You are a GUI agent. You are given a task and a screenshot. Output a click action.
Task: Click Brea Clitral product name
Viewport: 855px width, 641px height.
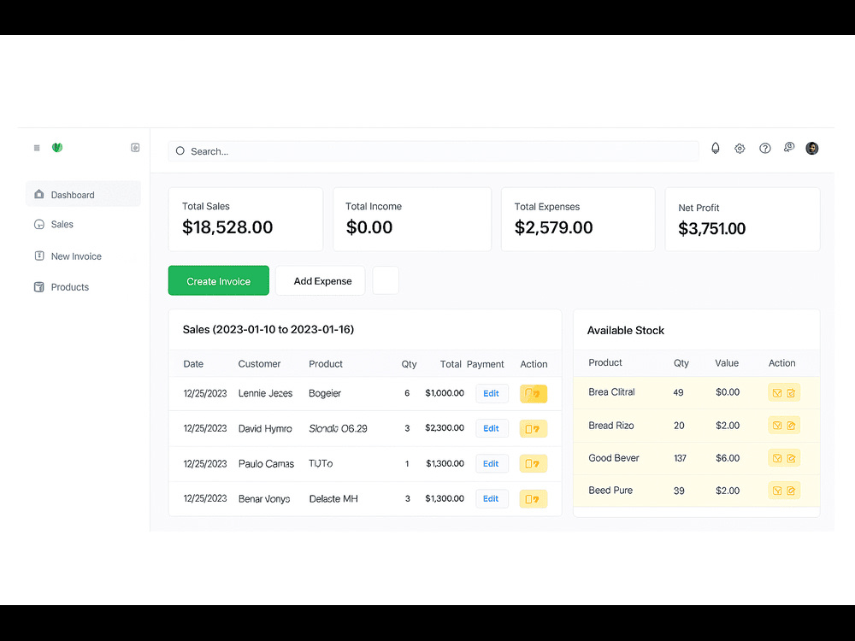(x=611, y=392)
